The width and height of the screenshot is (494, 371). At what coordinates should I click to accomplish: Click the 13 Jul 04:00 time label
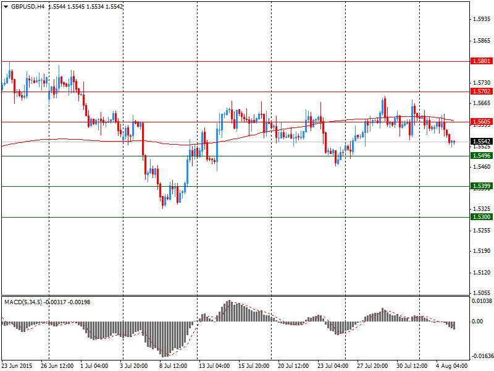(214, 366)
